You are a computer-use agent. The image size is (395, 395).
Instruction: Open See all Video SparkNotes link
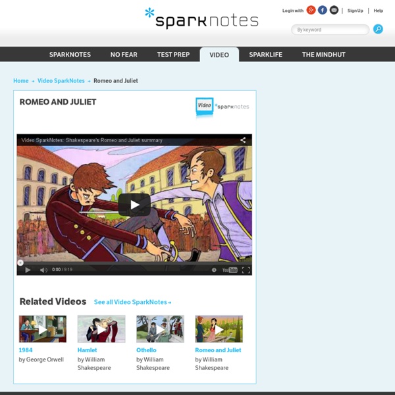coord(132,302)
